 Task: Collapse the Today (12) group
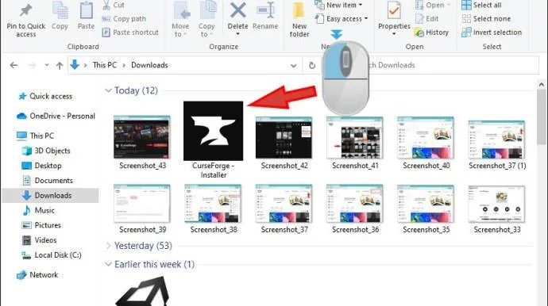click(108, 90)
